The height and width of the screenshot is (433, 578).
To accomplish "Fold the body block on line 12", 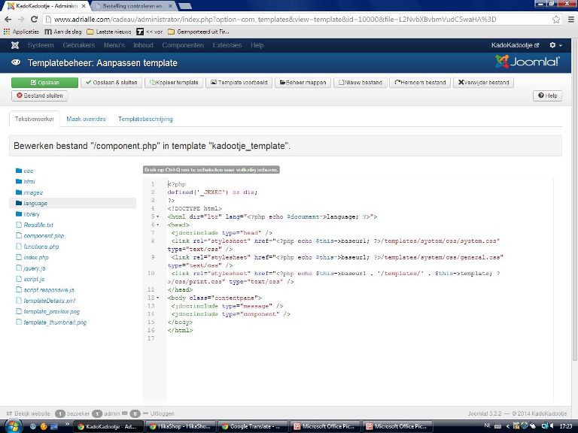I will pos(157,298).
